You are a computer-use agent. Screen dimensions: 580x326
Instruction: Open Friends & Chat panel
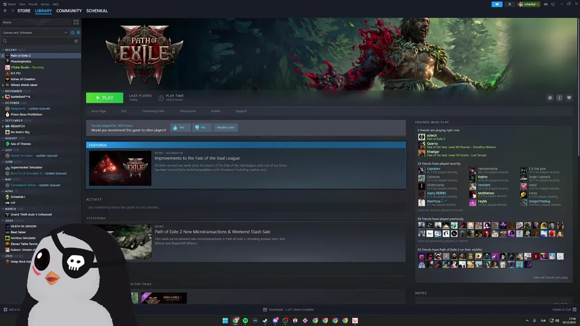tap(564, 310)
